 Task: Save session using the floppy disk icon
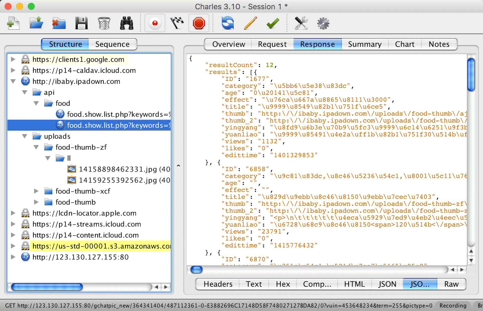point(81,23)
